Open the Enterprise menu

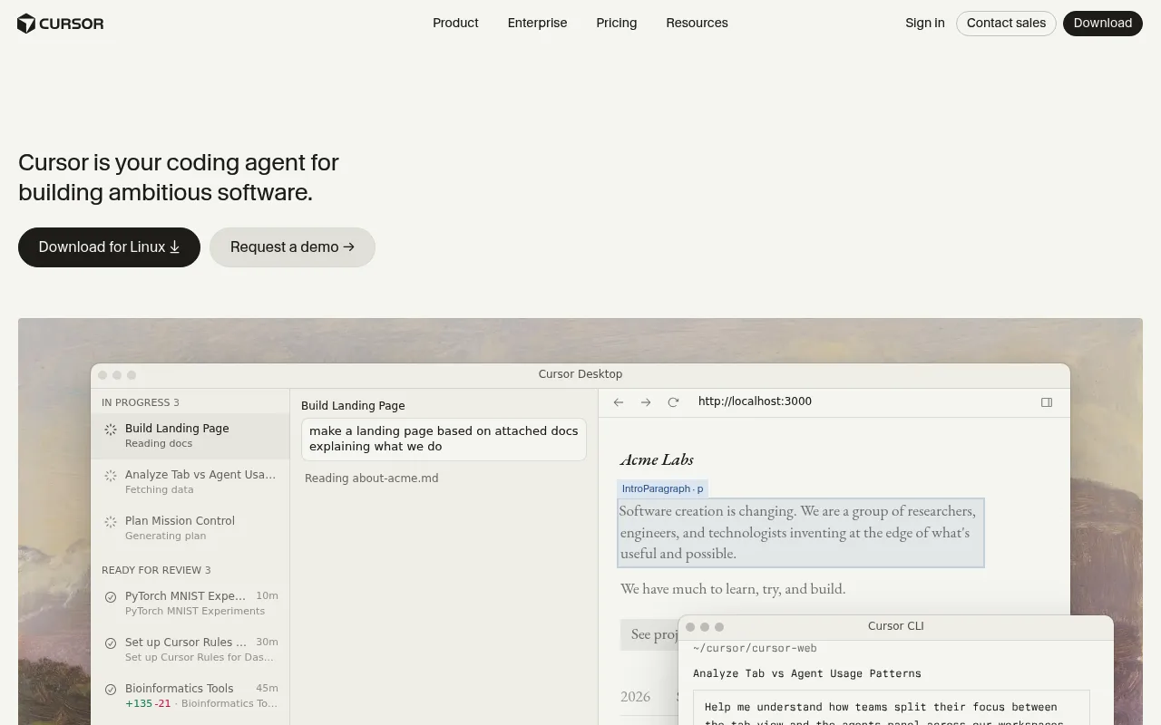coord(537,23)
